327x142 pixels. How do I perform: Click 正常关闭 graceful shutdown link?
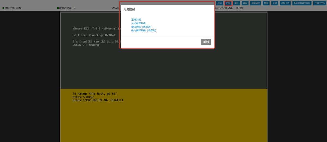[136, 20]
